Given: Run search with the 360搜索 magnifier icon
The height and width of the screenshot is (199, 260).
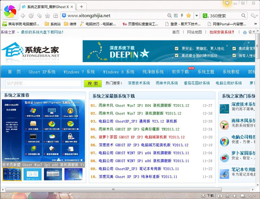Looking at the screenshot, I should pyautogui.click(x=244, y=16).
